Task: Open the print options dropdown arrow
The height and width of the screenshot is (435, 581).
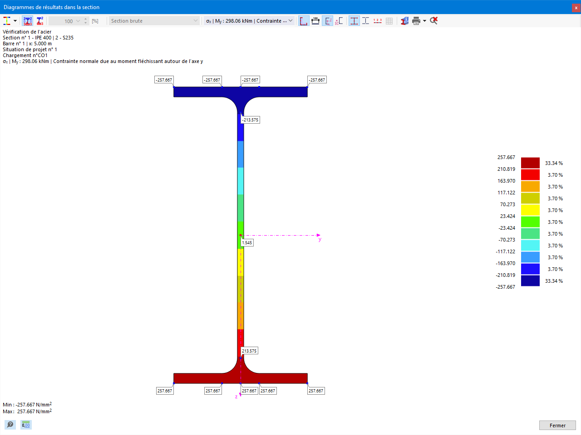Action: 424,21
